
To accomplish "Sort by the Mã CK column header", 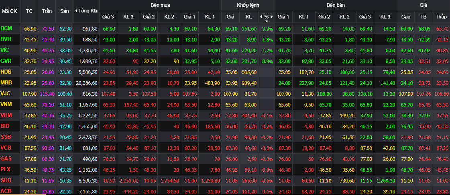I will [10, 11].
